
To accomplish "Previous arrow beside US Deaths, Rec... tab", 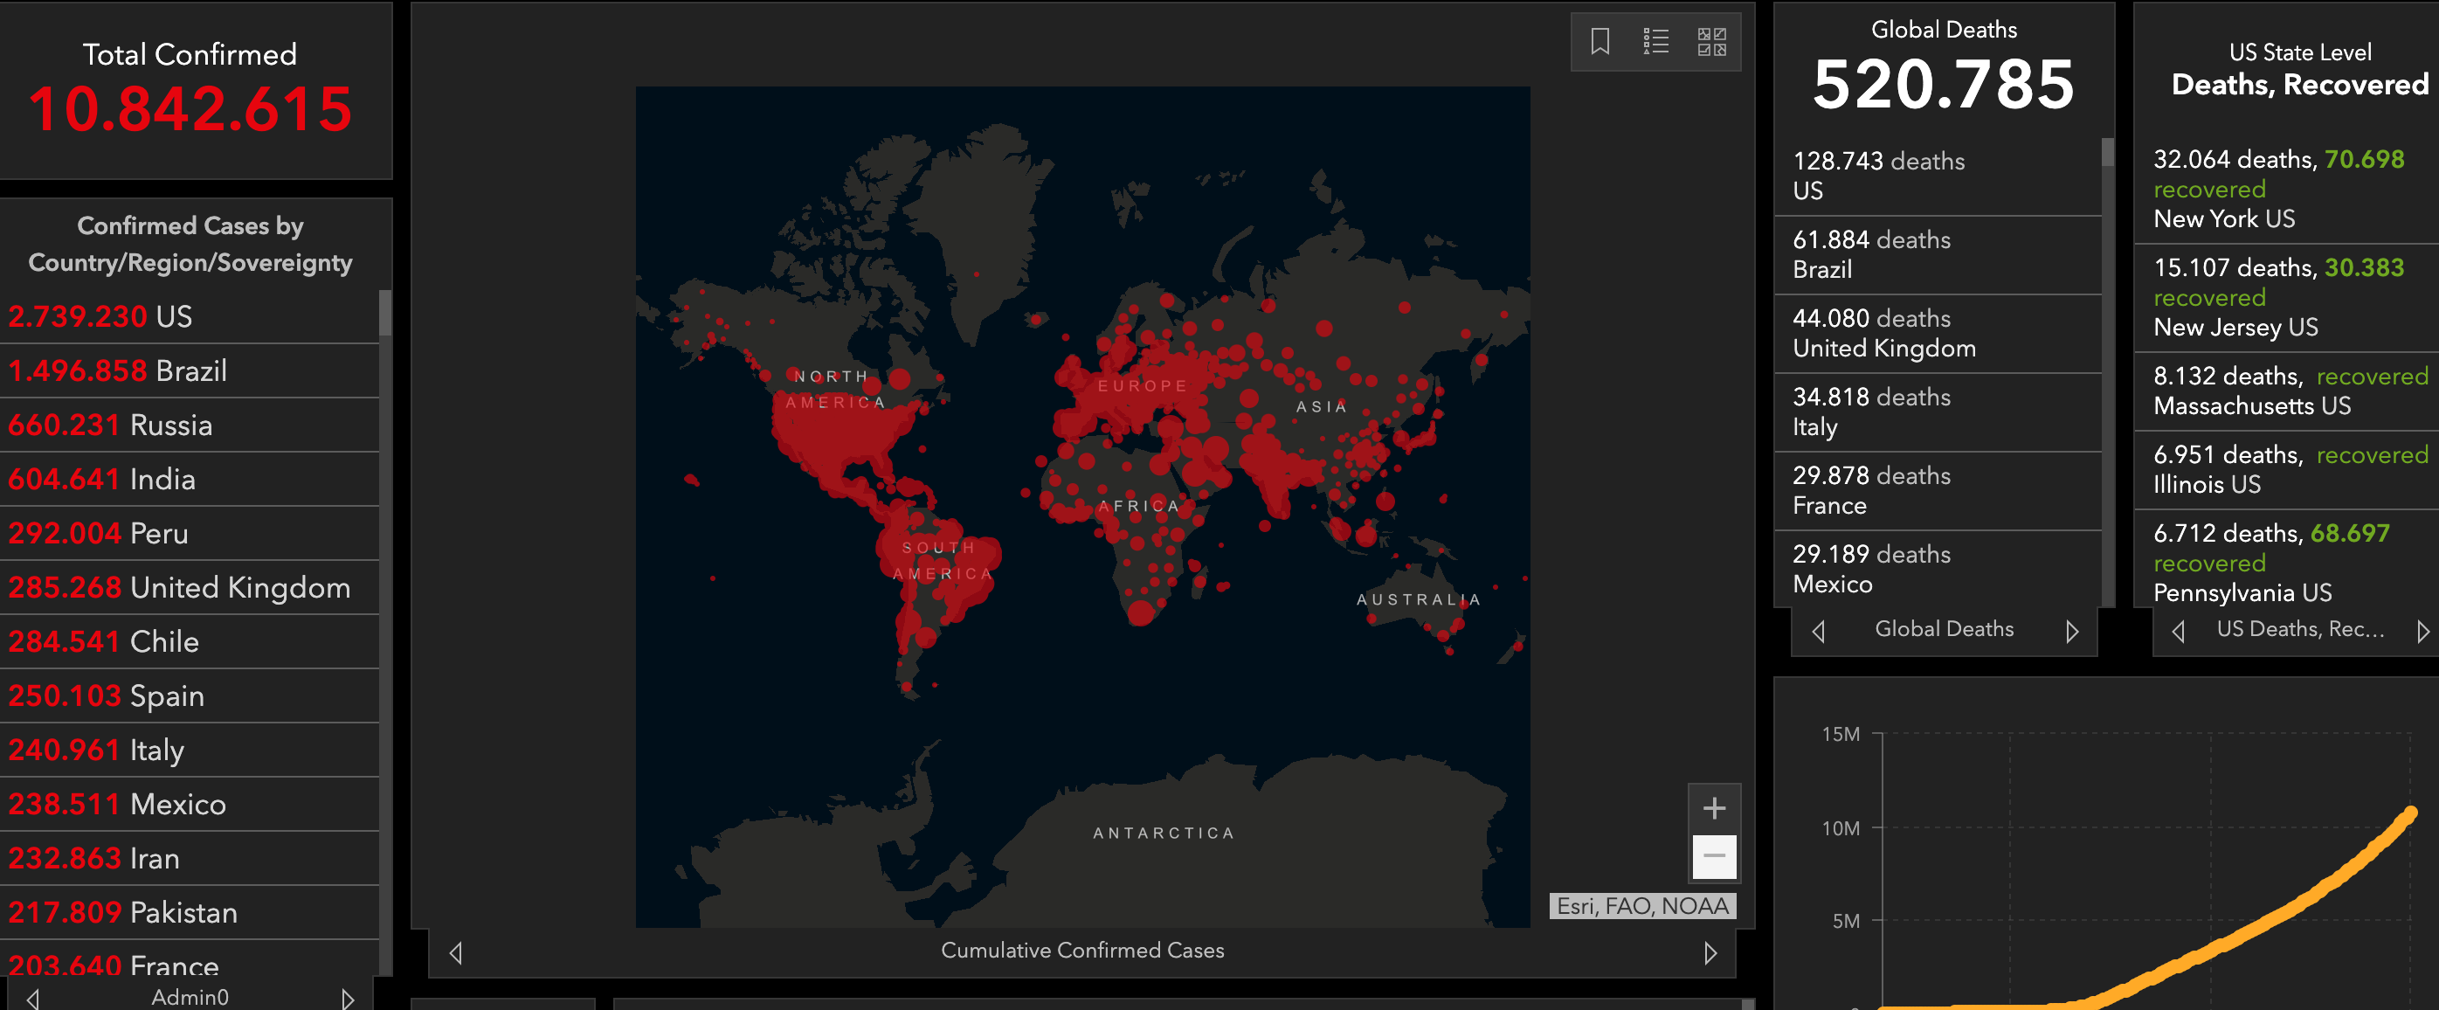I will (2178, 631).
